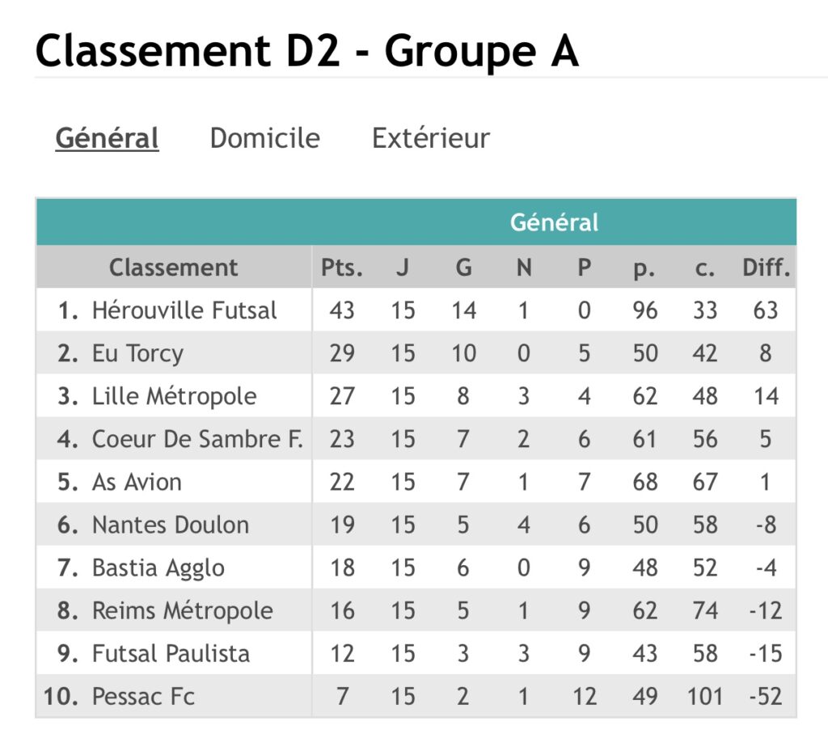
Task: Open the Eu Torcy team link
Action: [x=137, y=353]
